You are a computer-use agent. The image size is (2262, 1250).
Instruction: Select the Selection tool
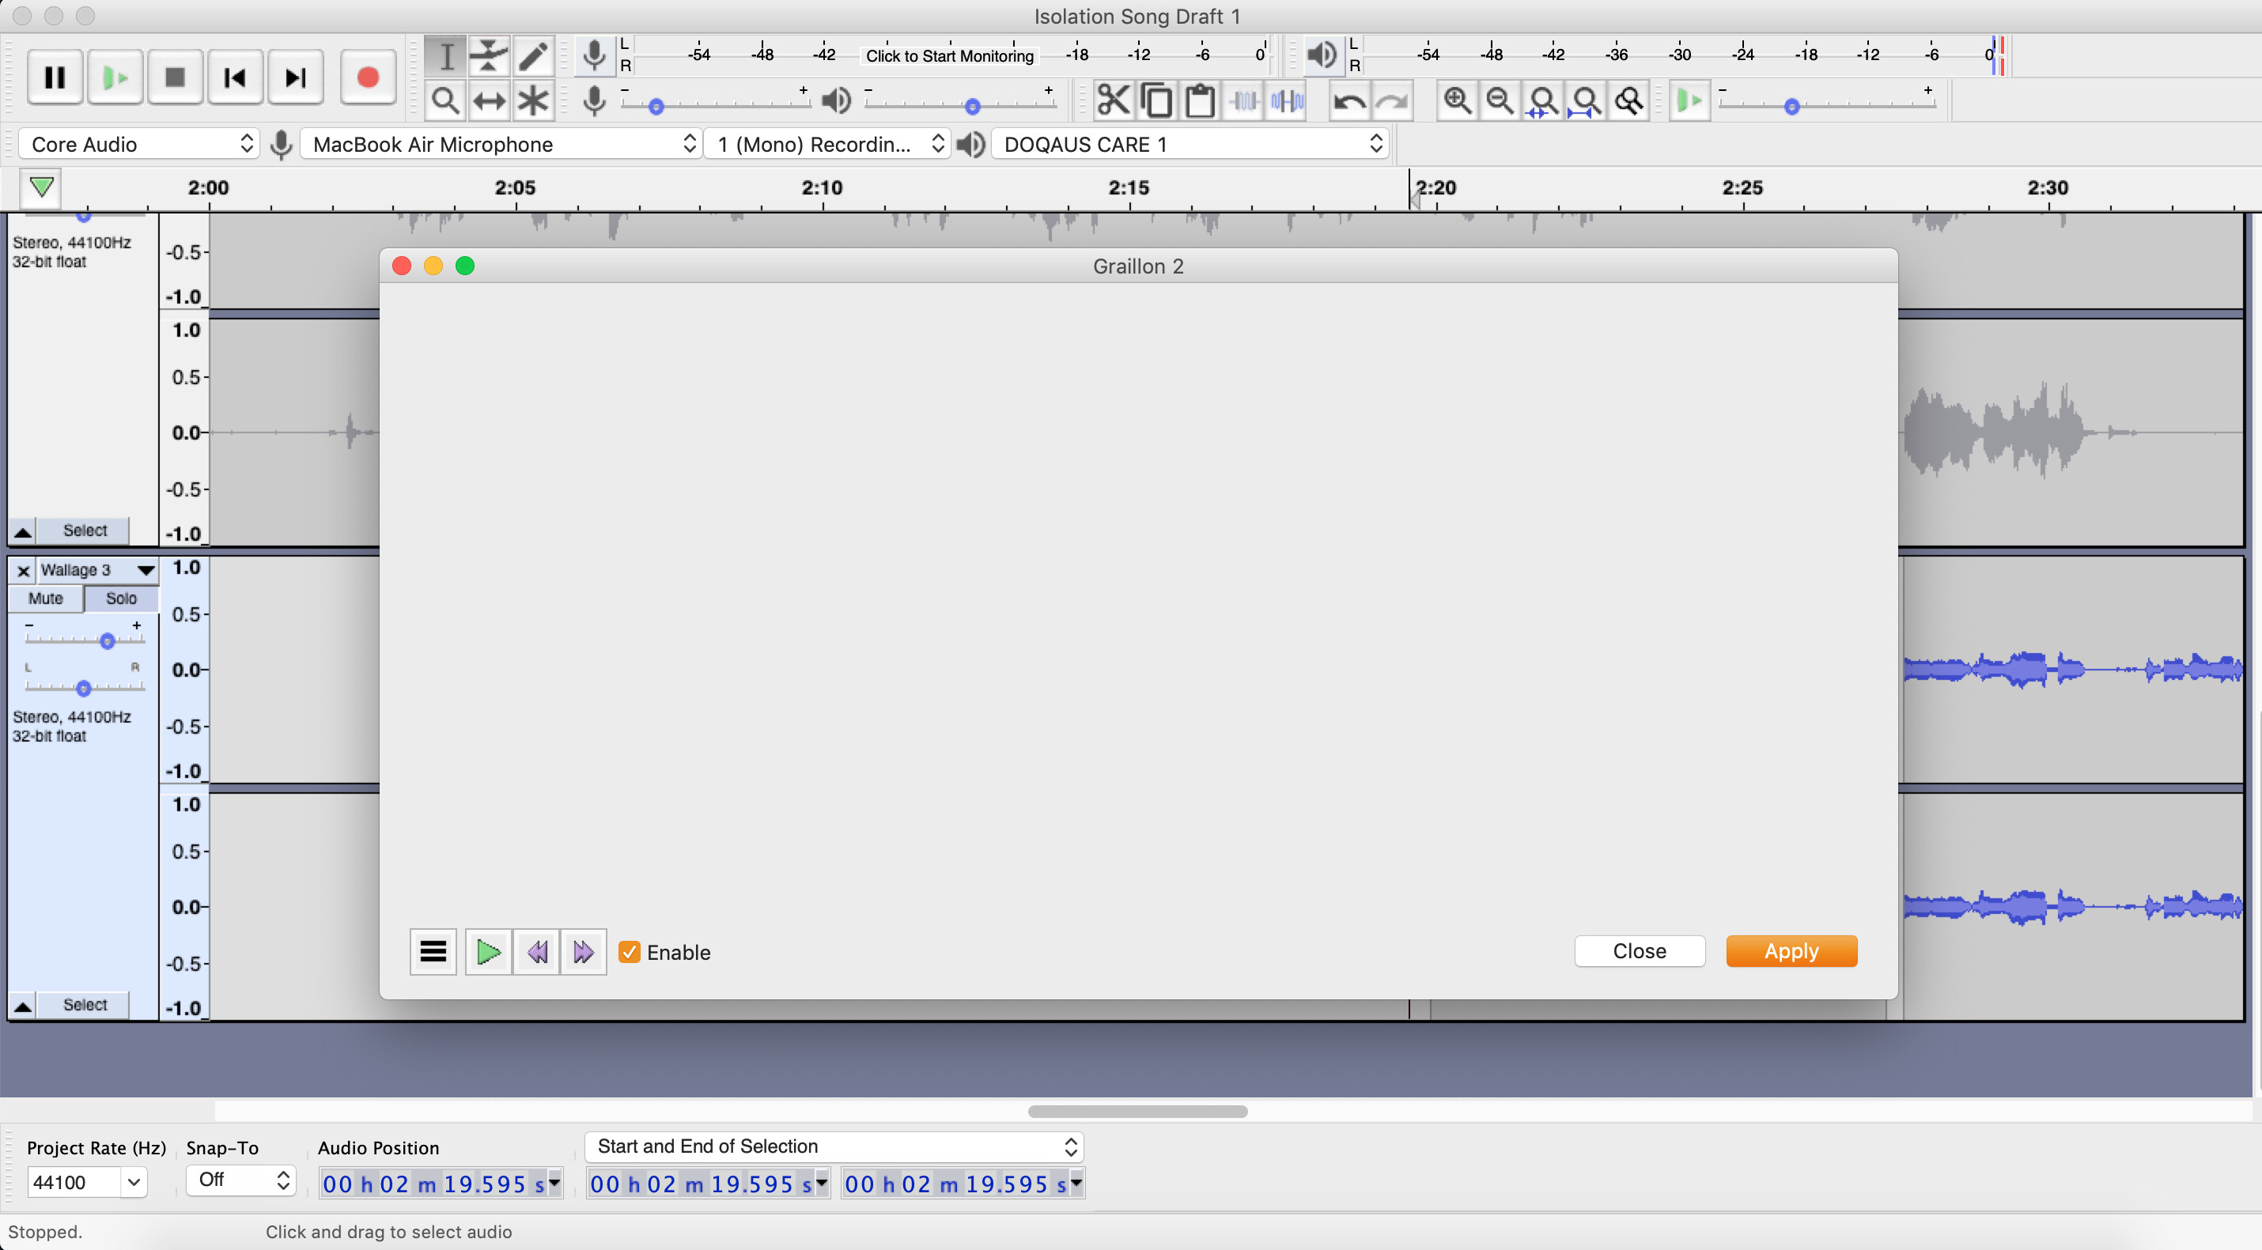pos(445,55)
